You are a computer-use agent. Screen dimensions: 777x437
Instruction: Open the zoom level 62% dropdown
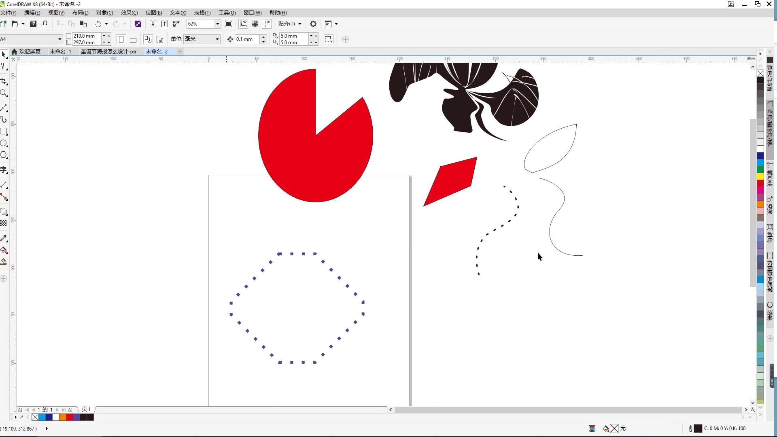click(217, 24)
